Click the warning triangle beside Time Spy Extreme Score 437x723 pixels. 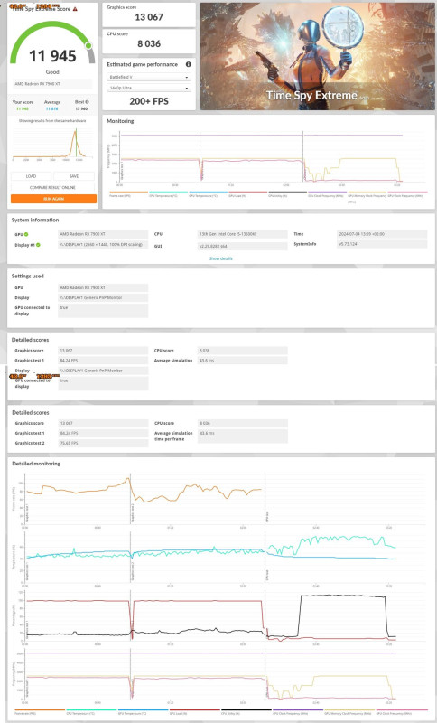pos(75,9)
